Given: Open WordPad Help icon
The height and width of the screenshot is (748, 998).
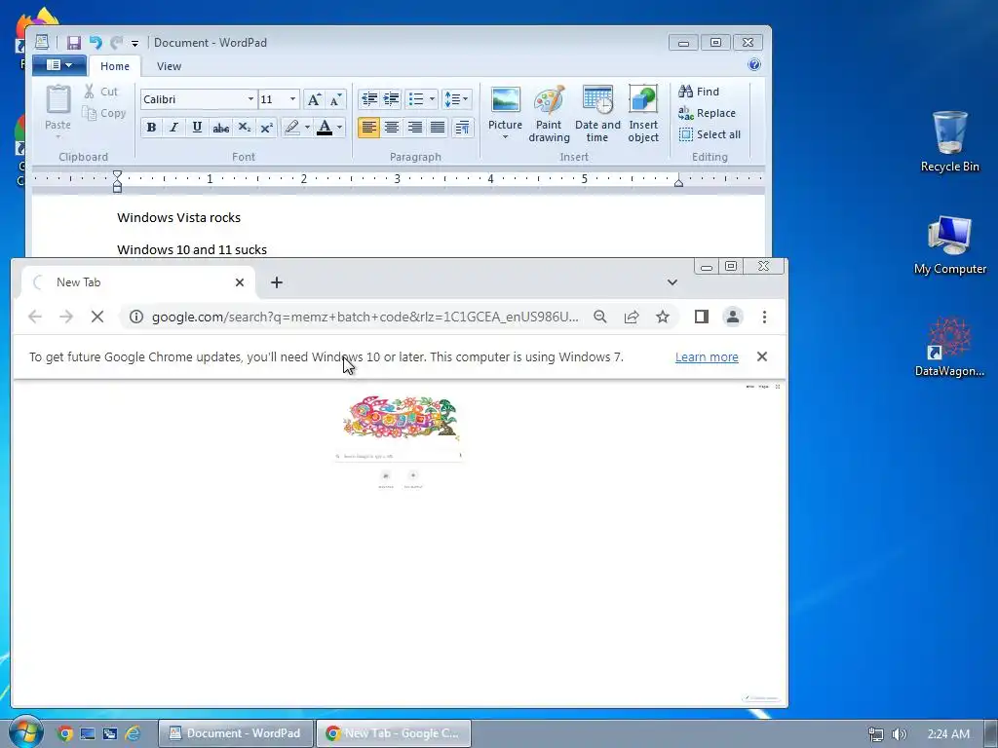Looking at the screenshot, I should pos(754,64).
